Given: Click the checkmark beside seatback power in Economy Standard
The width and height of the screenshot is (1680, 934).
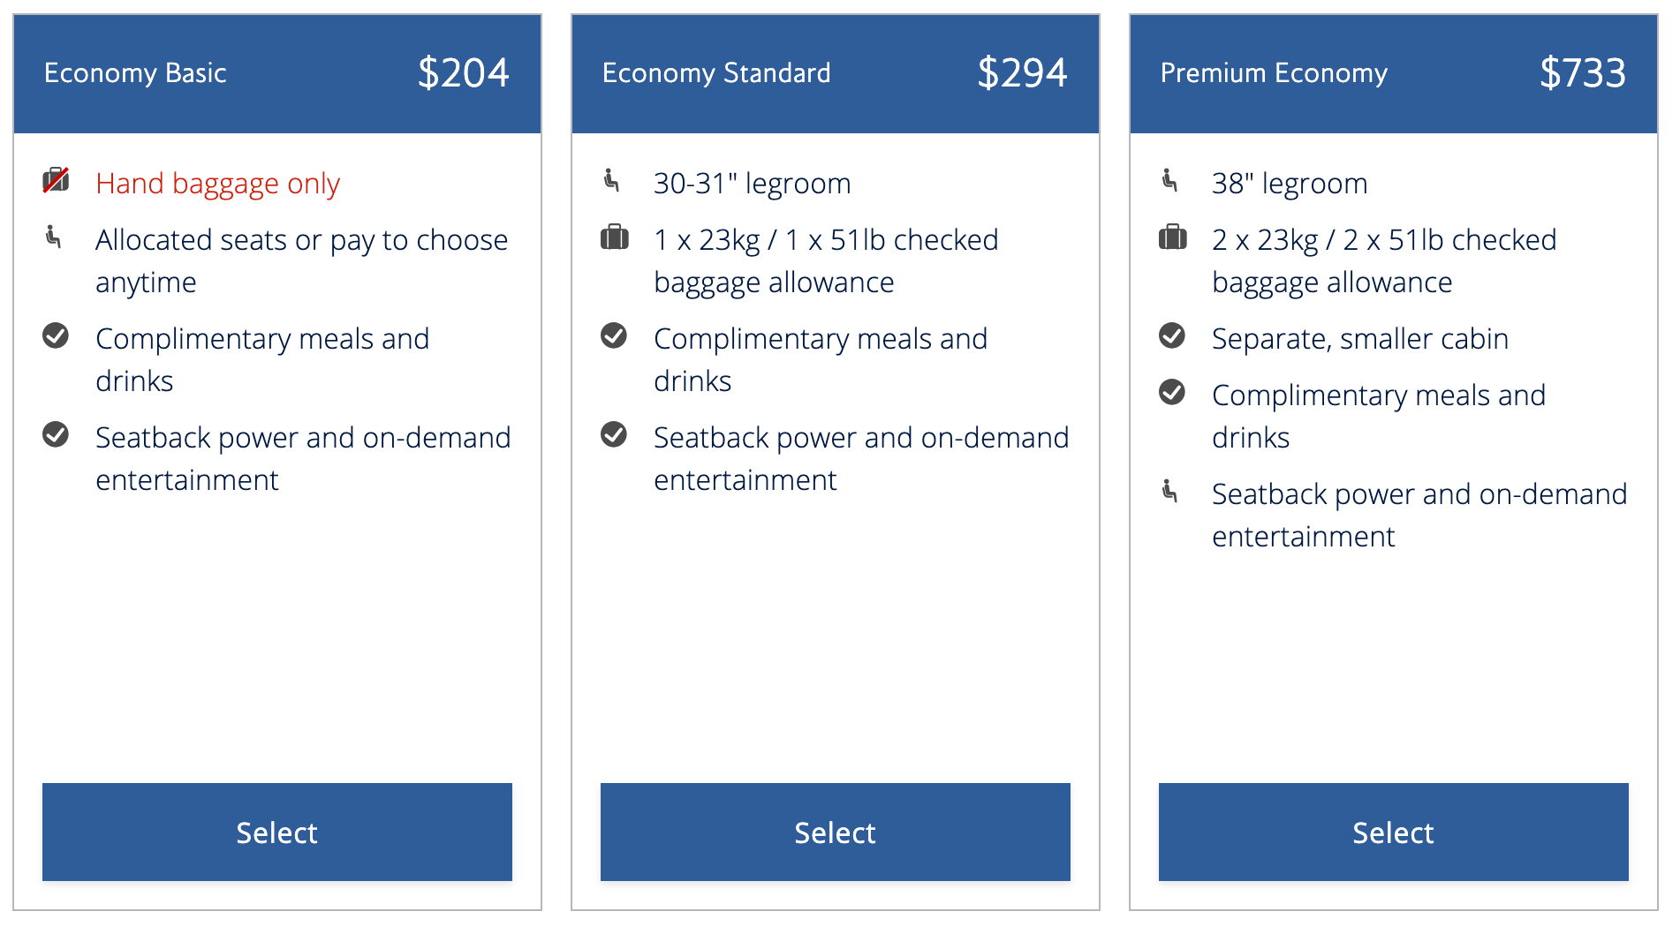Looking at the screenshot, I should pyautogui.click(x=614, y=434).
